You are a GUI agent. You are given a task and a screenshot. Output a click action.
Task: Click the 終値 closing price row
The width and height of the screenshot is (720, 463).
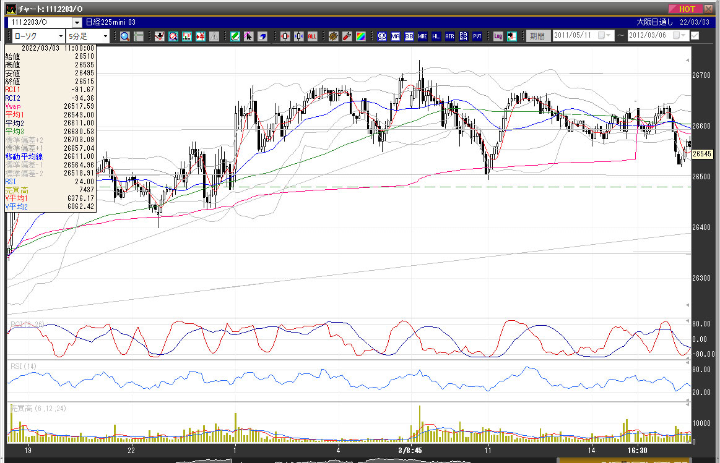pos(50,81)
